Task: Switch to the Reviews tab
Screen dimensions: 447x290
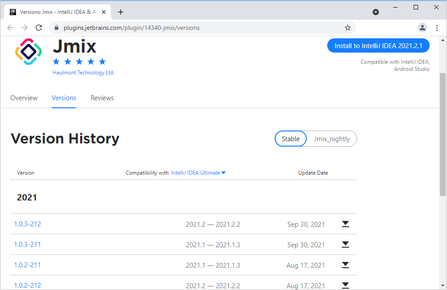Action: point(102,98)
